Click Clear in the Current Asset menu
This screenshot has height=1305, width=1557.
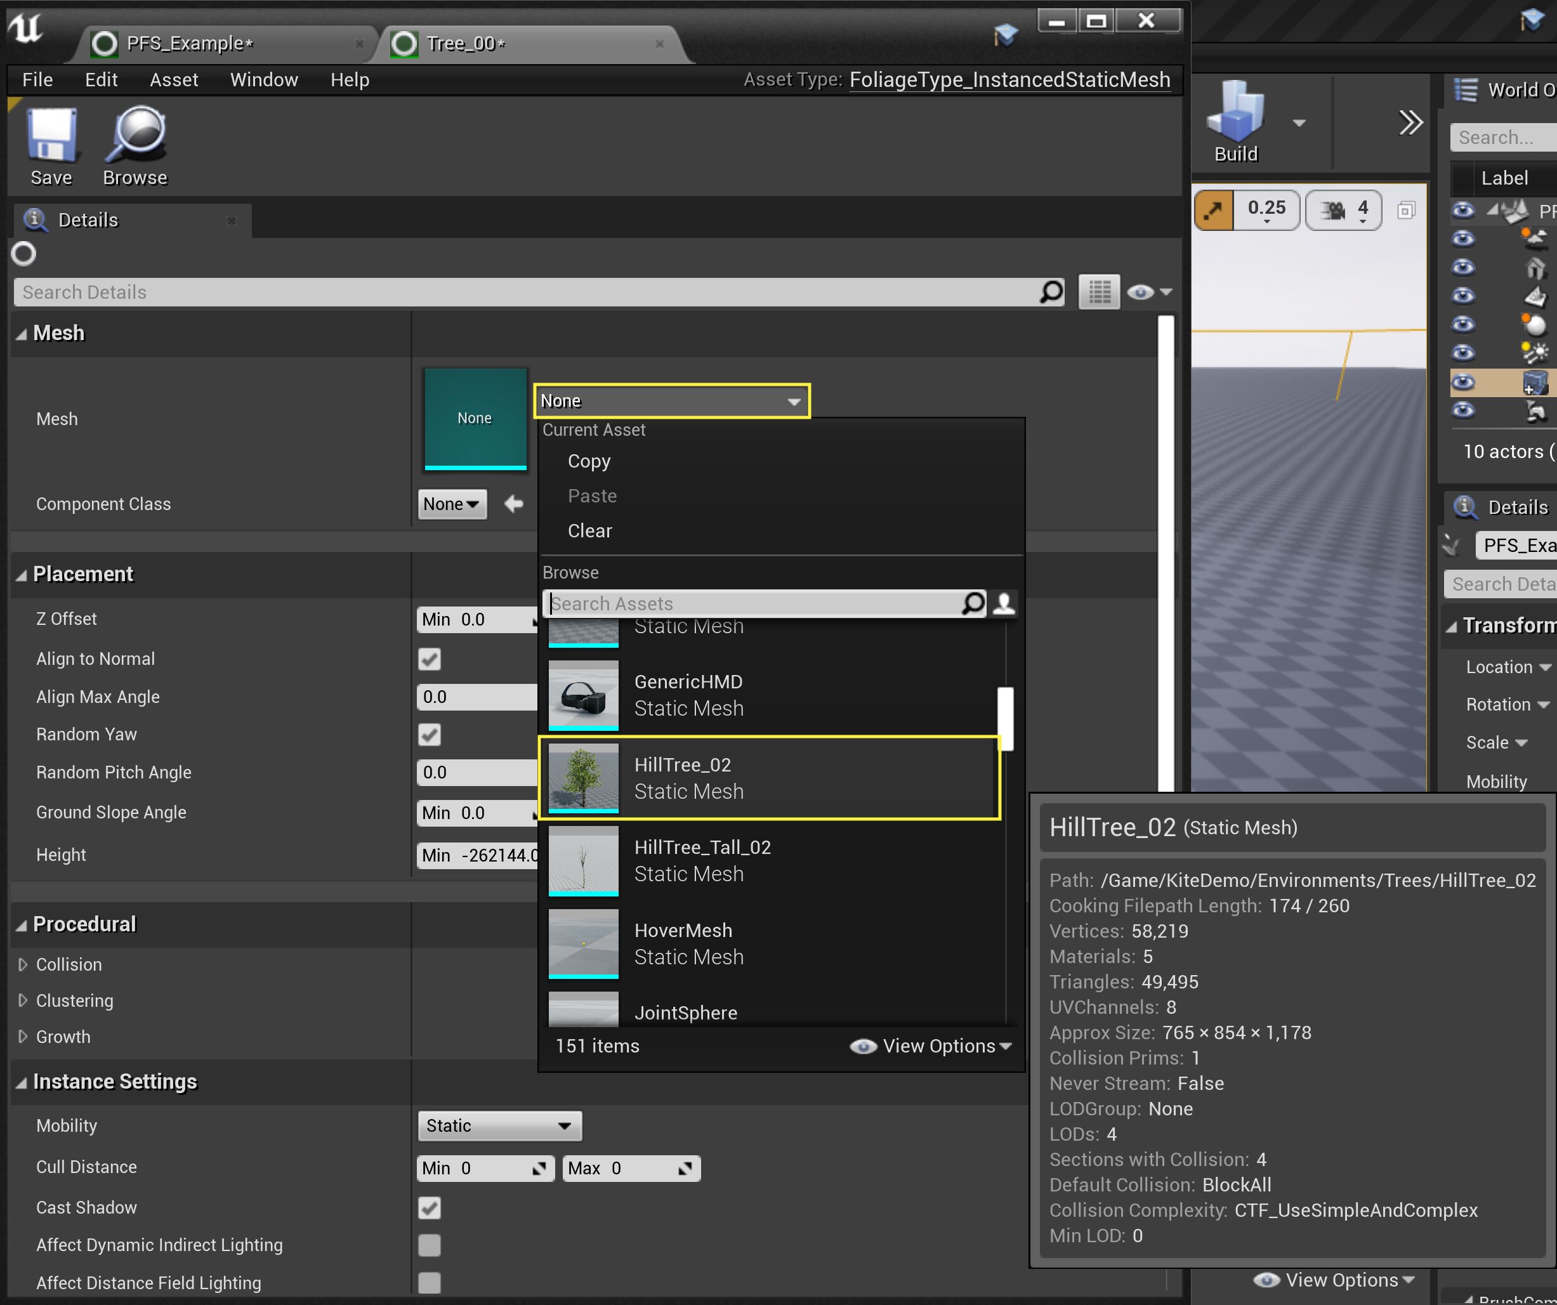tap(589, 531)
